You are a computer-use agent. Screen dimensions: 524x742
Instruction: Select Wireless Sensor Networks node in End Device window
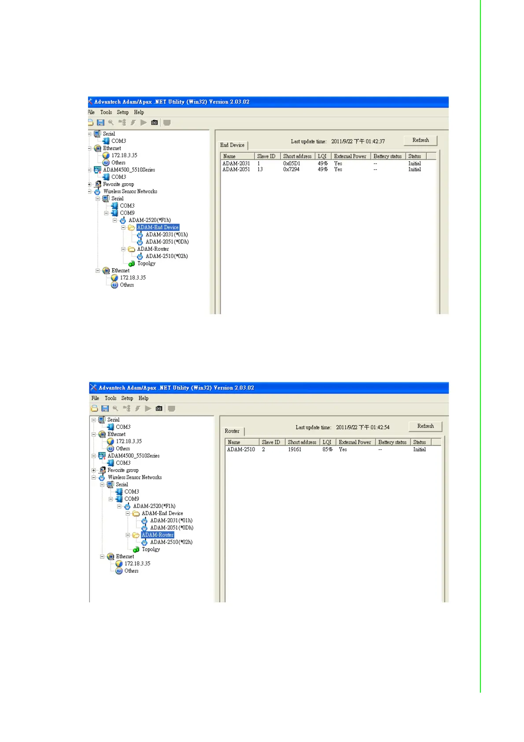(x=130, y=192)
